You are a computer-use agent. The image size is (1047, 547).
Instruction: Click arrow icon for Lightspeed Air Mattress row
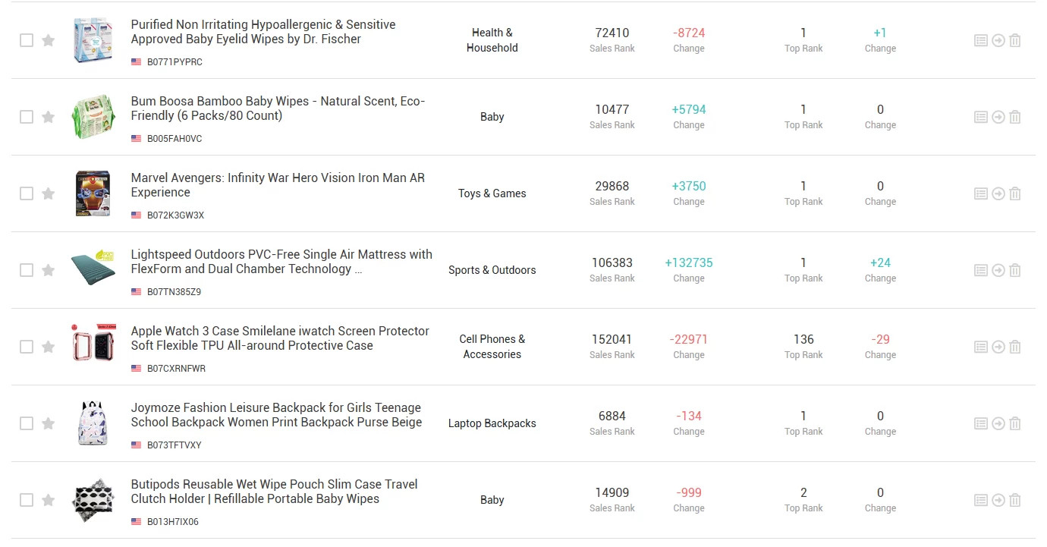998,270
